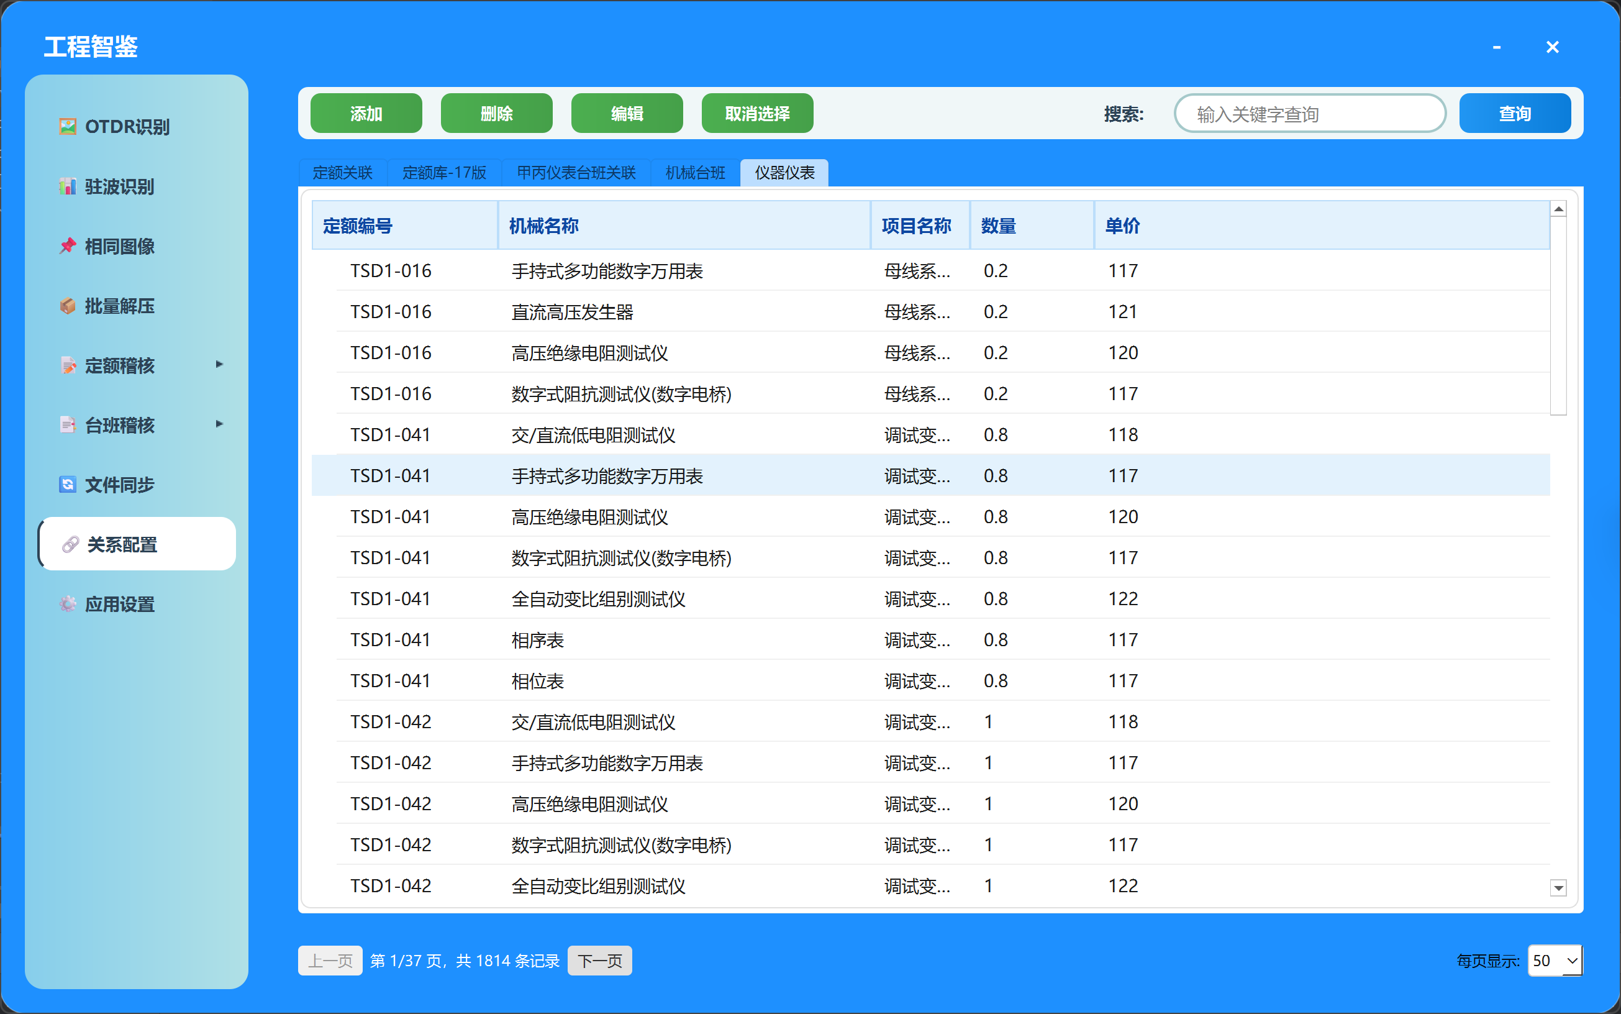Click 122 price in TSD1-041 全自动变比组别测试仪 row
The height and width of the screenshot is (1014, 1621).
(x=1123, y=599)
